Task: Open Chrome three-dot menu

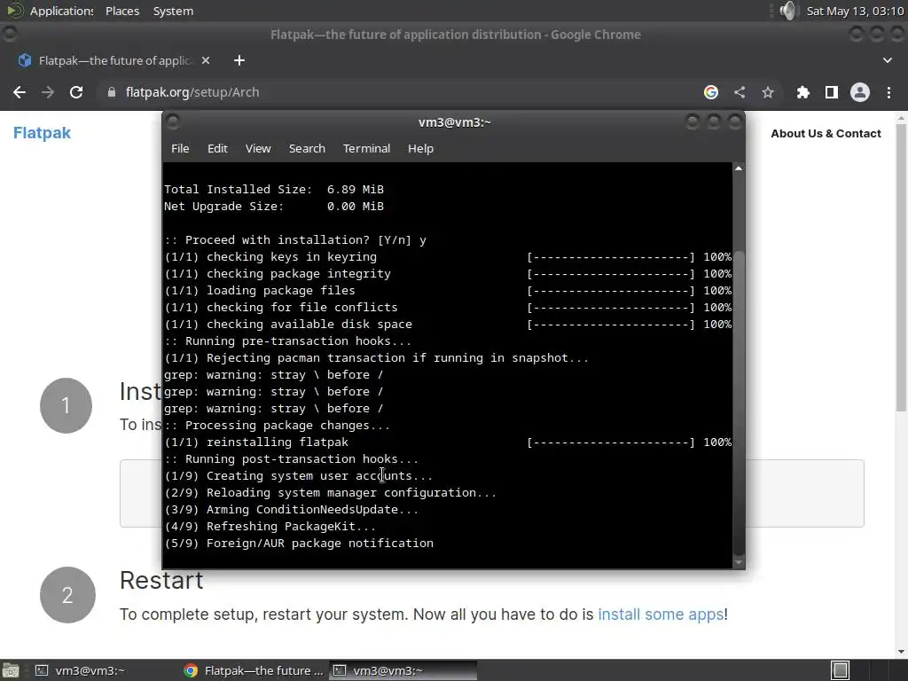Action: [x=888, y=92]
